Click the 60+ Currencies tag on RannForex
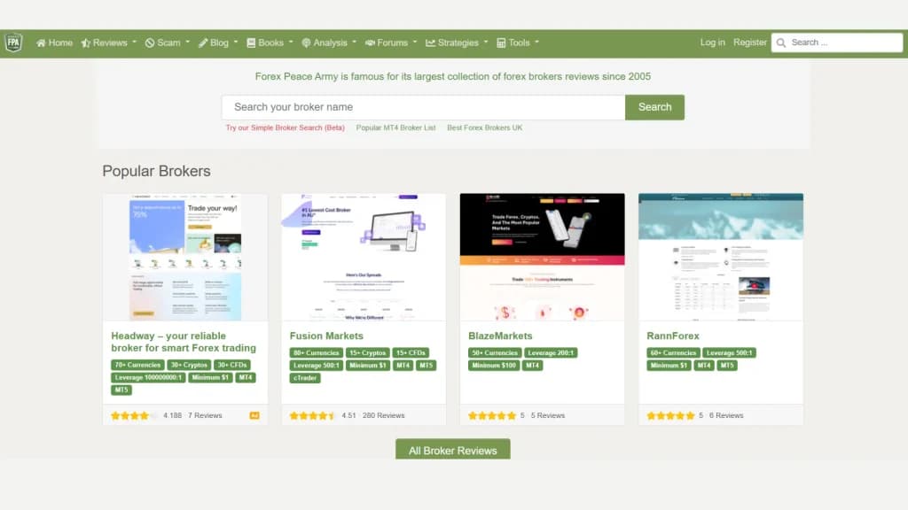Screen dimensions: 908x510 coord(673,352)
